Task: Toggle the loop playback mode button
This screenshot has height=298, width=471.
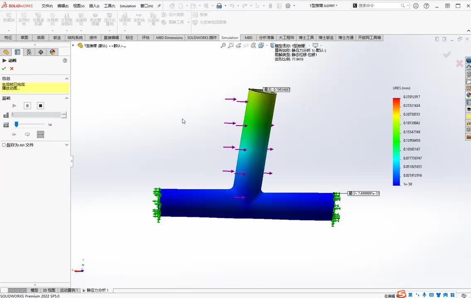Action: point(27,135)
